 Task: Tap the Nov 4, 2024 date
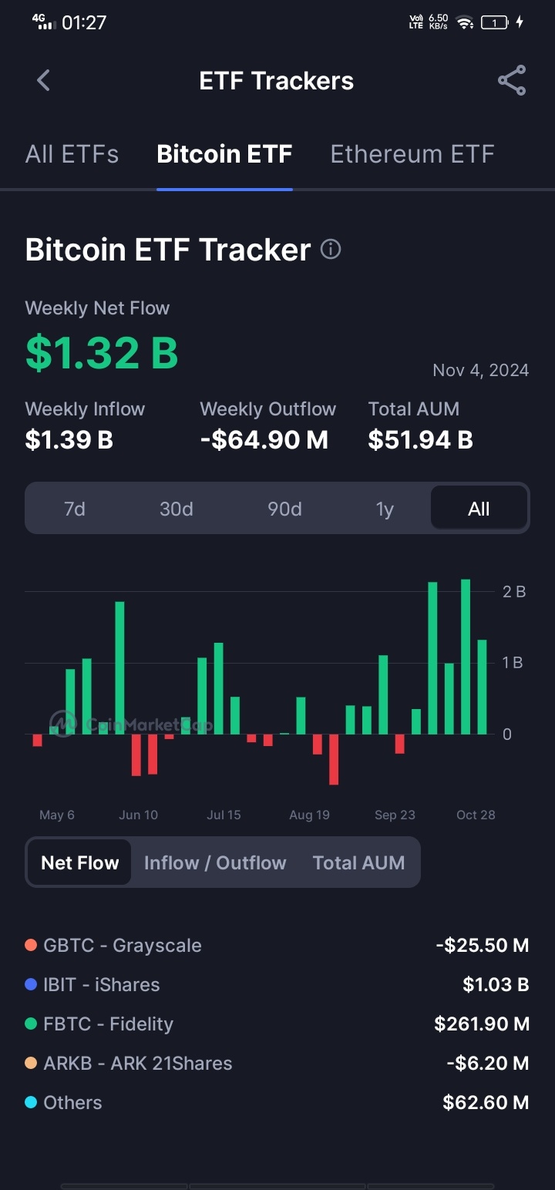point(481,370)
